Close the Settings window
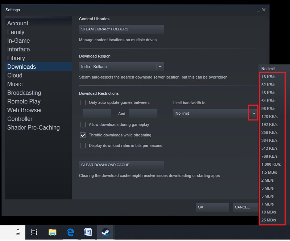The height and width of the screenshot is (241, 290). pos(264,10)
